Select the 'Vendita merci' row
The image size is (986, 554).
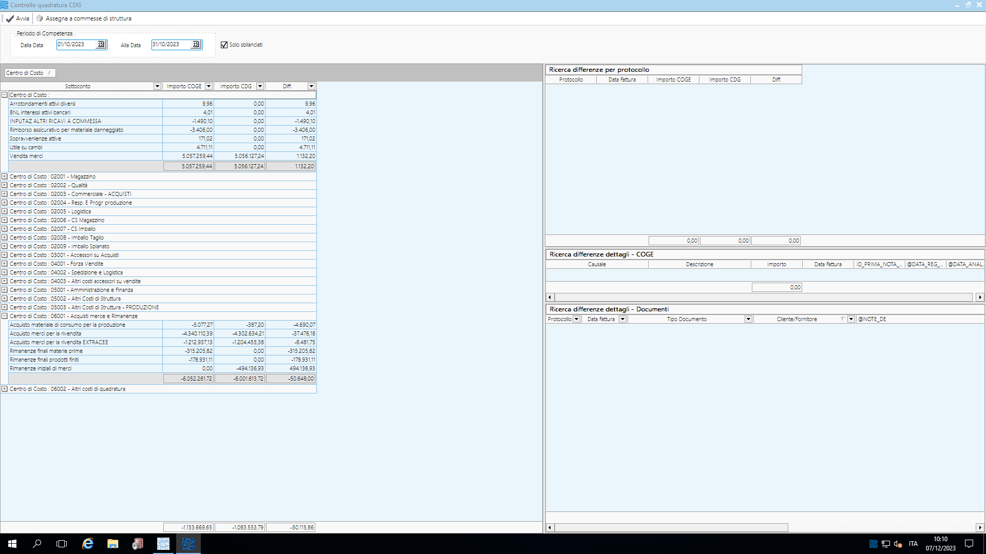click(x=162, y=156)
